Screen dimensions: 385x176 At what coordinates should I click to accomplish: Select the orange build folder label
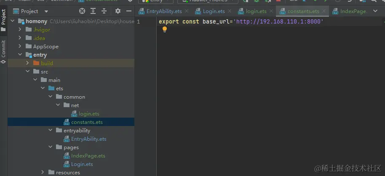click(47, 63)
